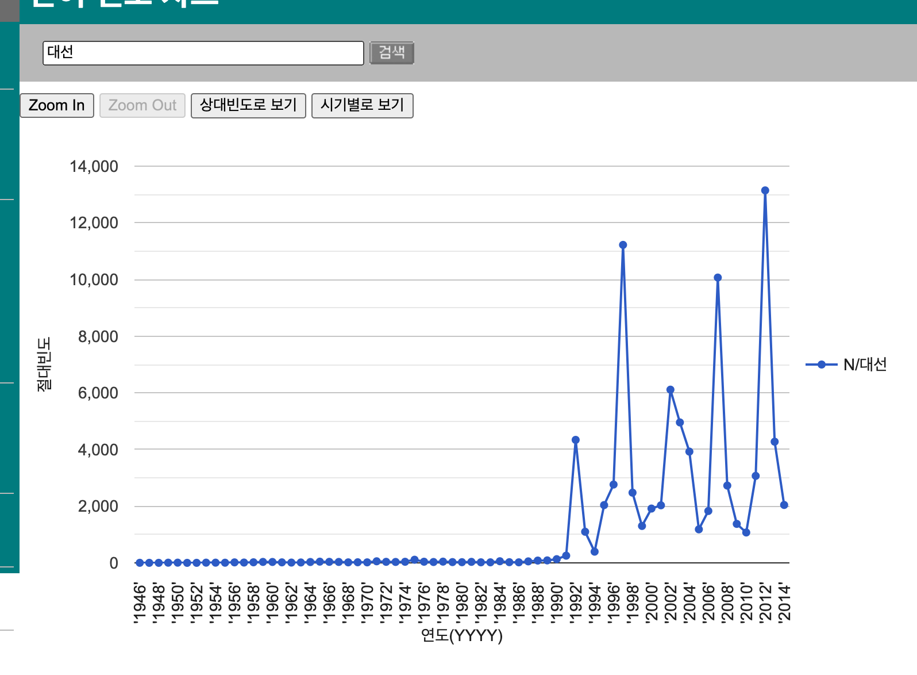
Task: Click the 절대빈도 y-axis title
Action: pos(44,365)
